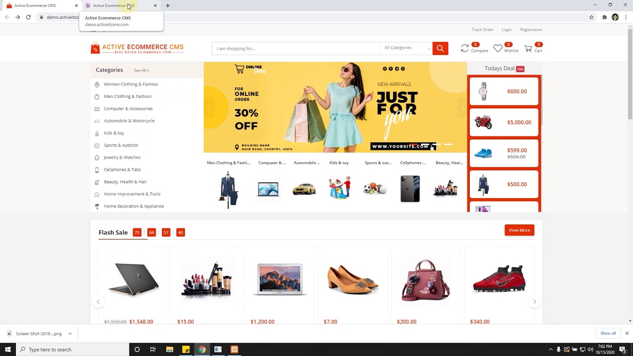Click Beauty, Health & Hair category icon
The height and width of the screenshot is (356, 633).
[x=97, y=182]
